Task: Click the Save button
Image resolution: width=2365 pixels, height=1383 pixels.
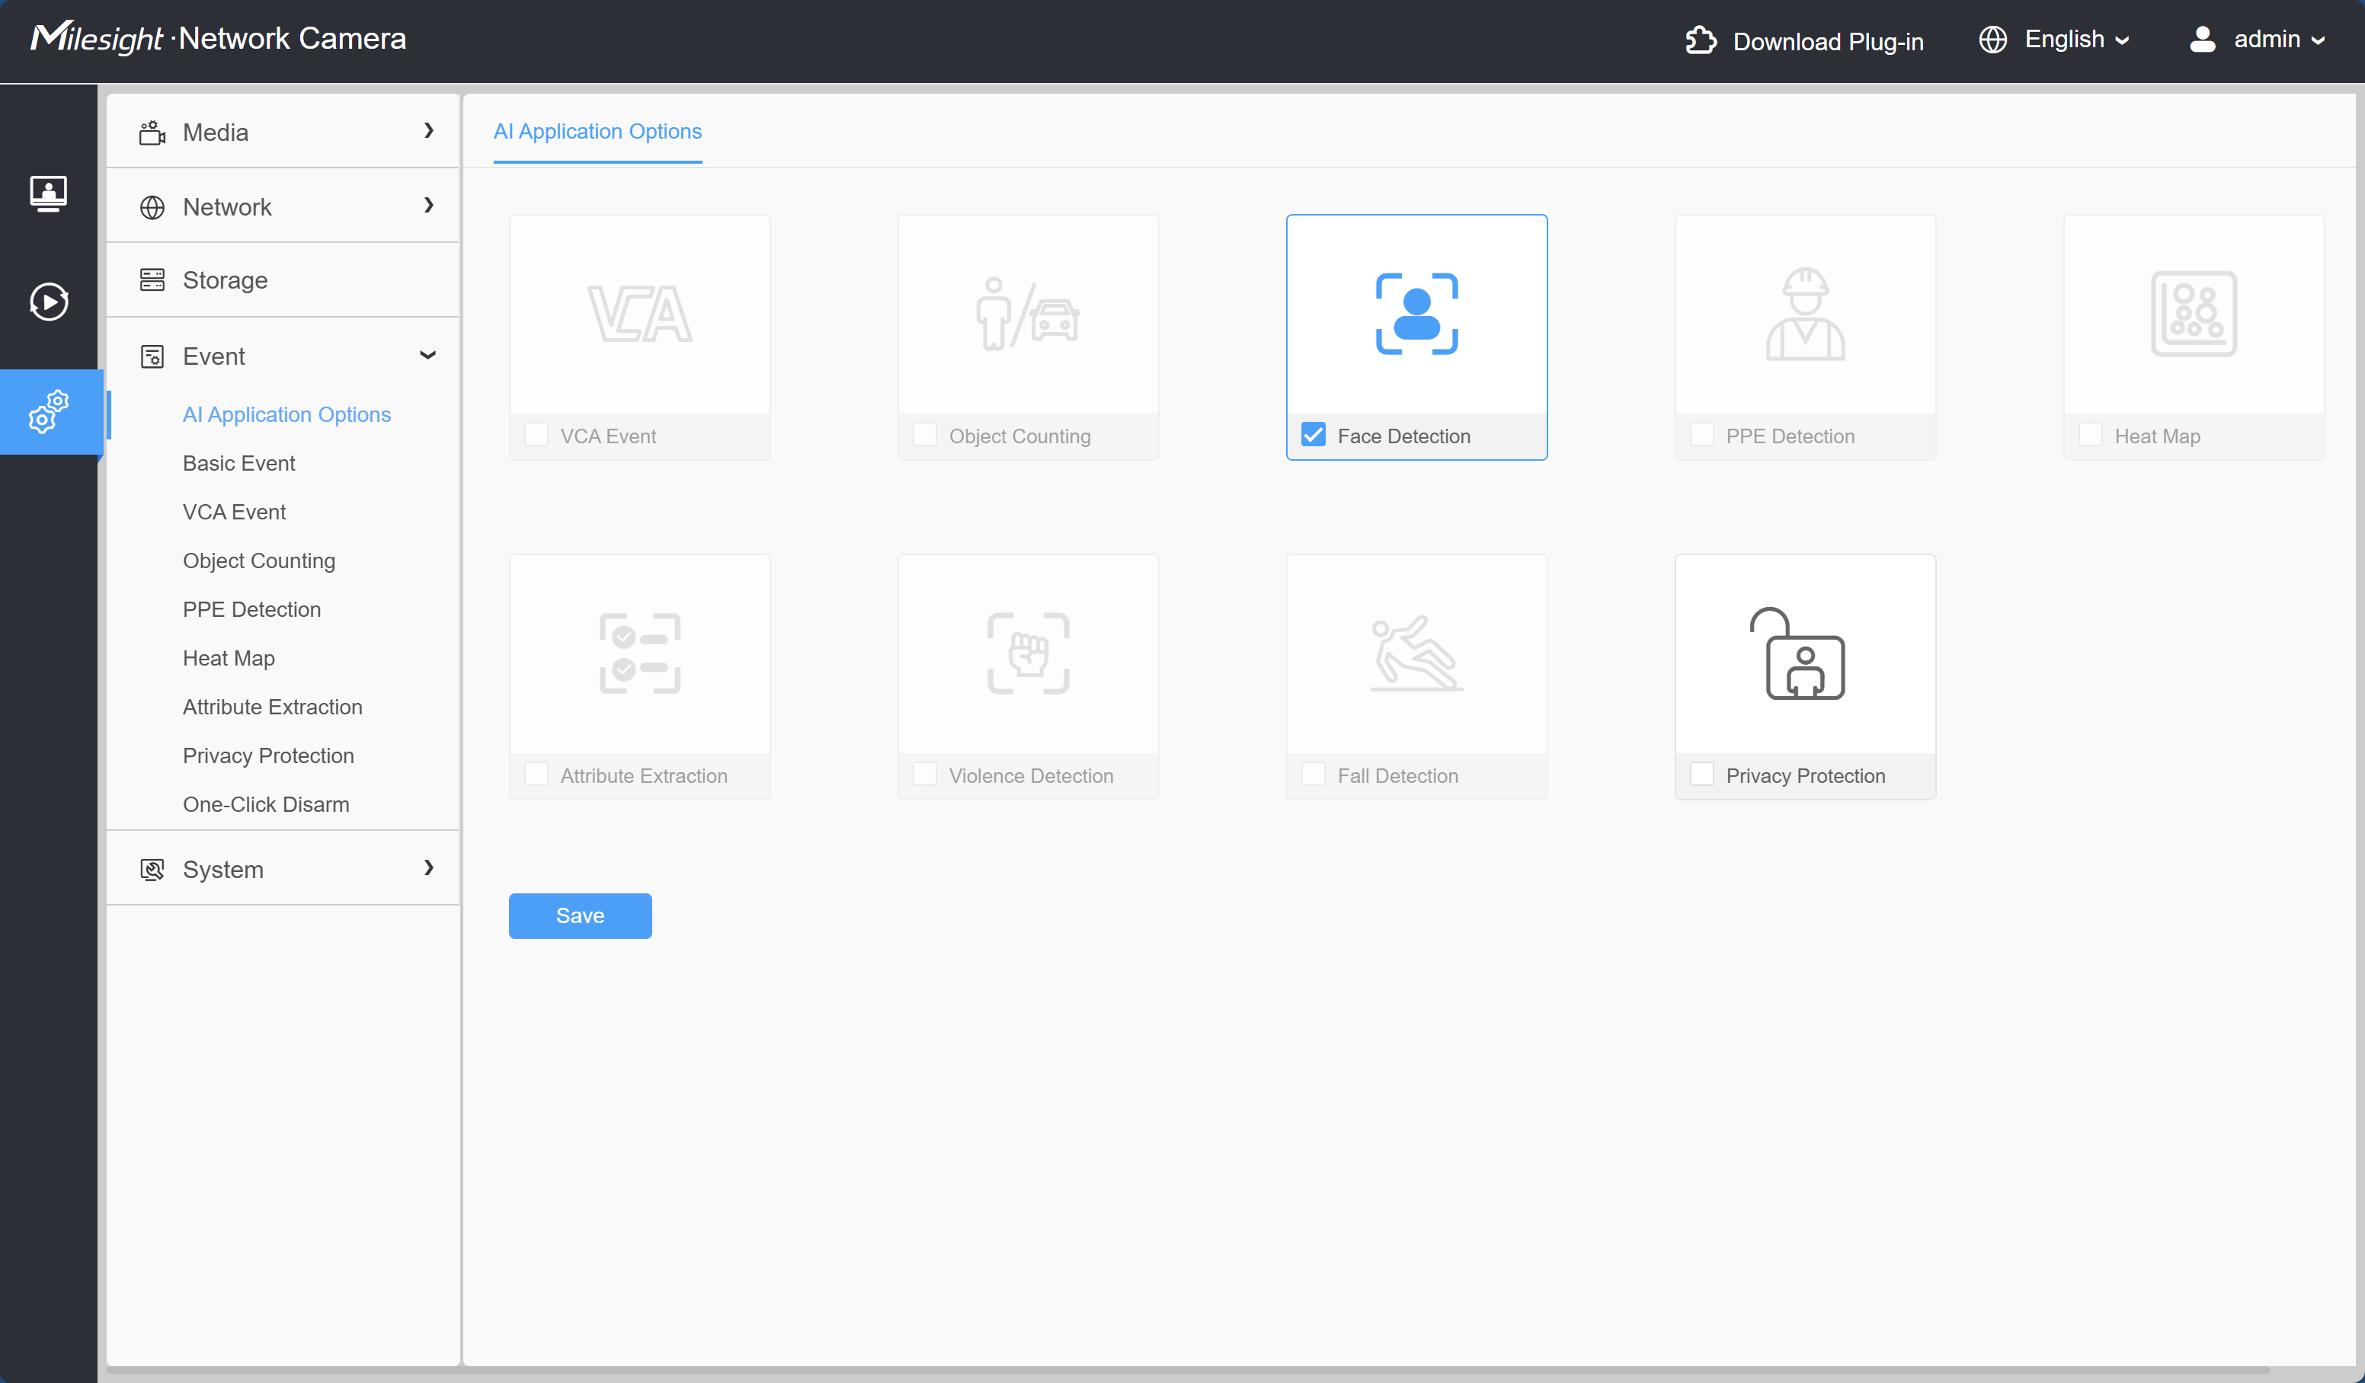Action: [580, 915]
